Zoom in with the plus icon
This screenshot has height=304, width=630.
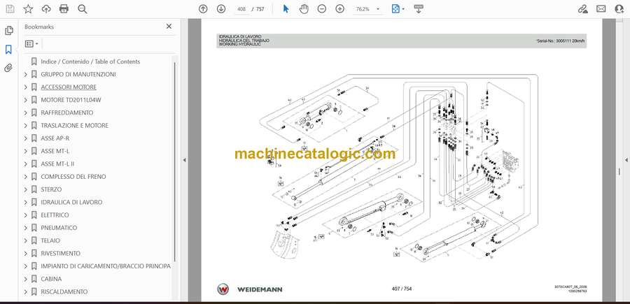[340, 9]
